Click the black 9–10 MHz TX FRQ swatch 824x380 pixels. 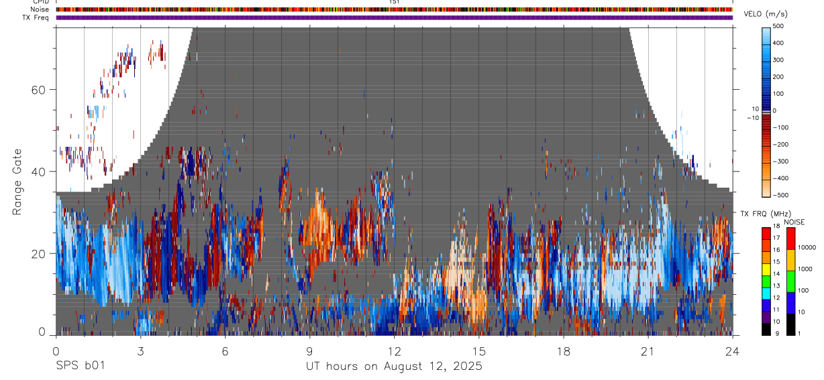coord(766,328)
